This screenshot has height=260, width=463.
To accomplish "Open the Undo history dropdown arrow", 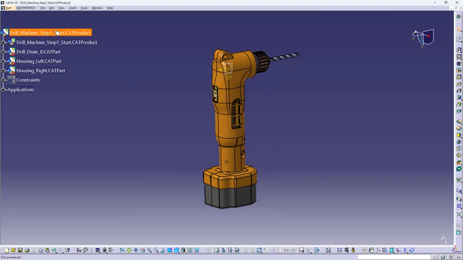I will (57, 252).
